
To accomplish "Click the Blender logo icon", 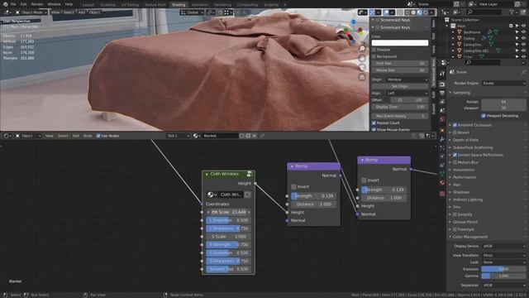I will 6,4.
